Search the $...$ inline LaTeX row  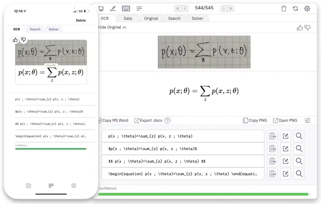click(x=299, y=149)
